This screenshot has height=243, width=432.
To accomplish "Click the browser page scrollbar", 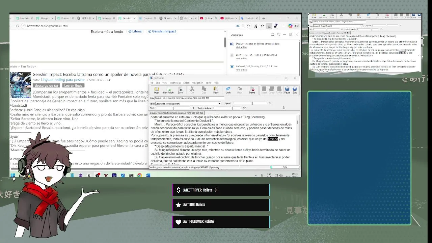I will pos(225,42).
